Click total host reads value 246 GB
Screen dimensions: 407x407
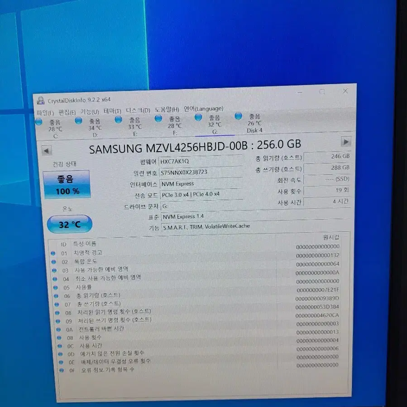tap(327, 157)
